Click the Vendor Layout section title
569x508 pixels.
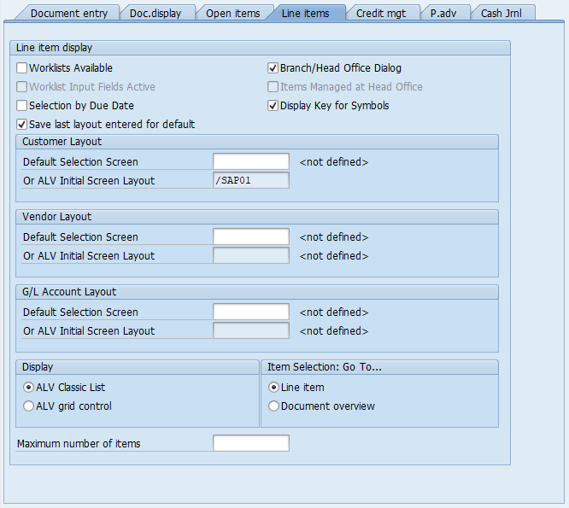click(57, 217)
